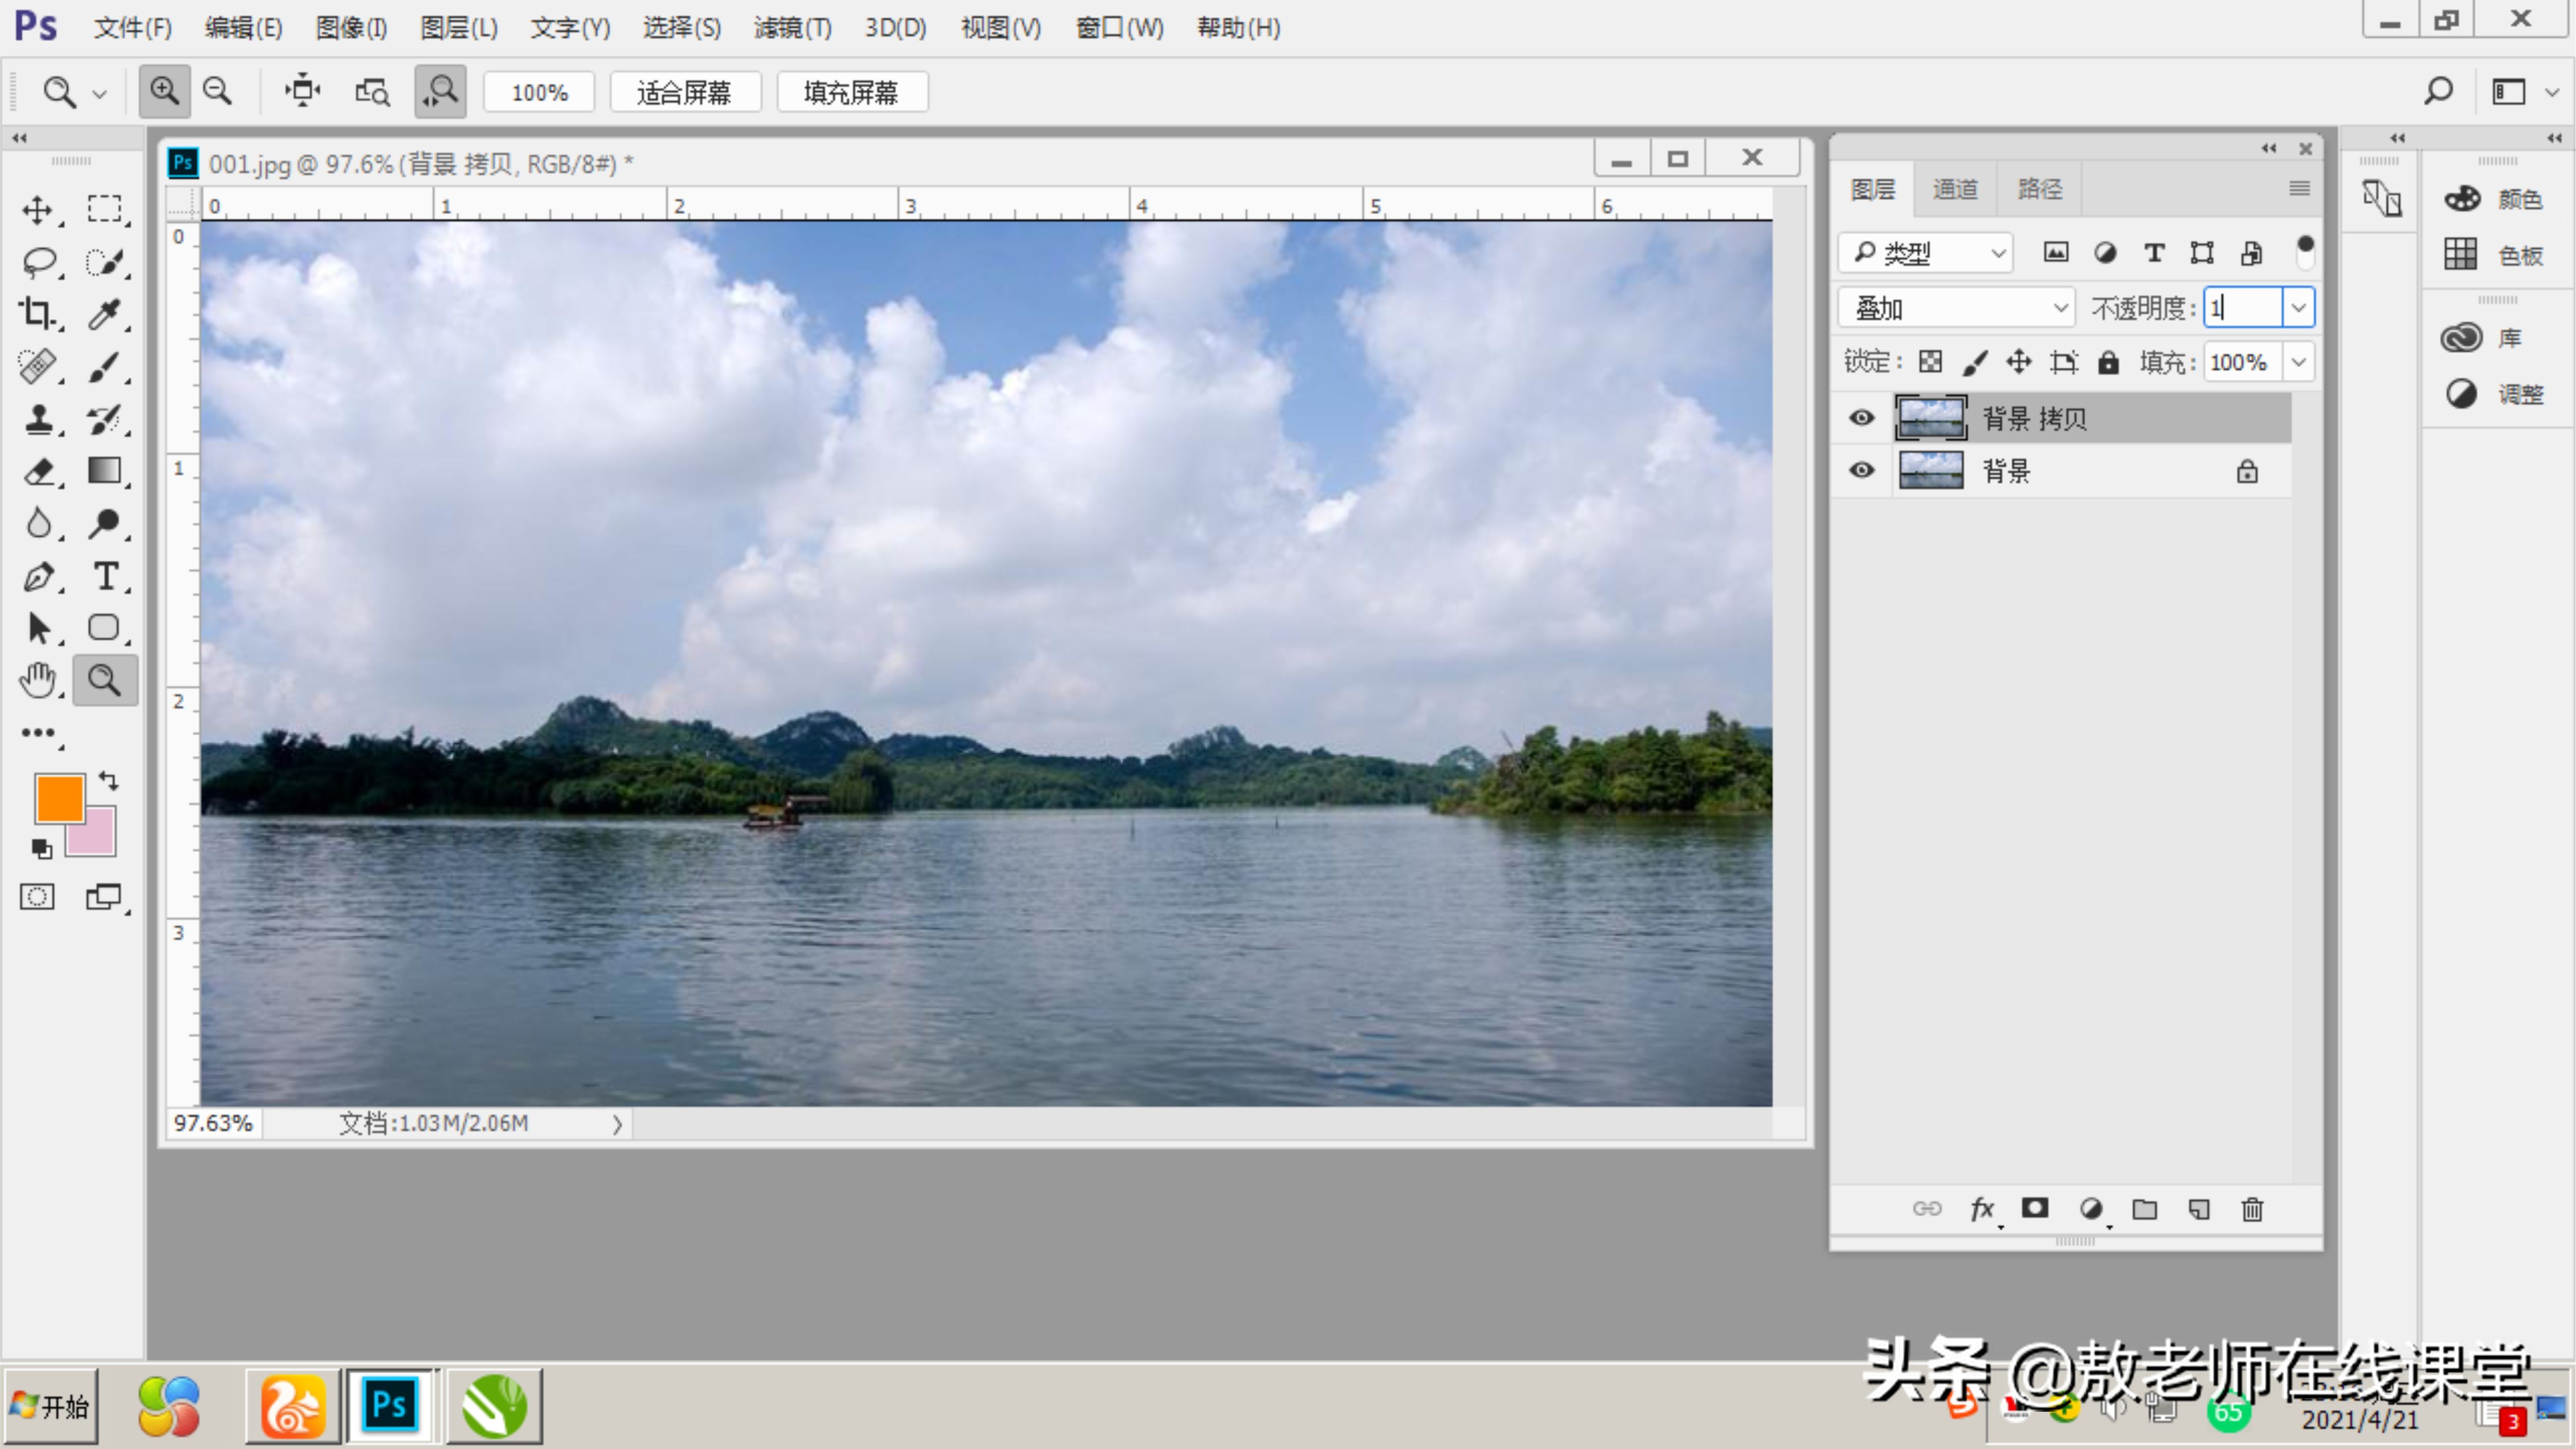This screenshot has height=1449, width=2576.
Task: Expand the 不透明度 opacity slider arrow
Action: point(2298,308)
